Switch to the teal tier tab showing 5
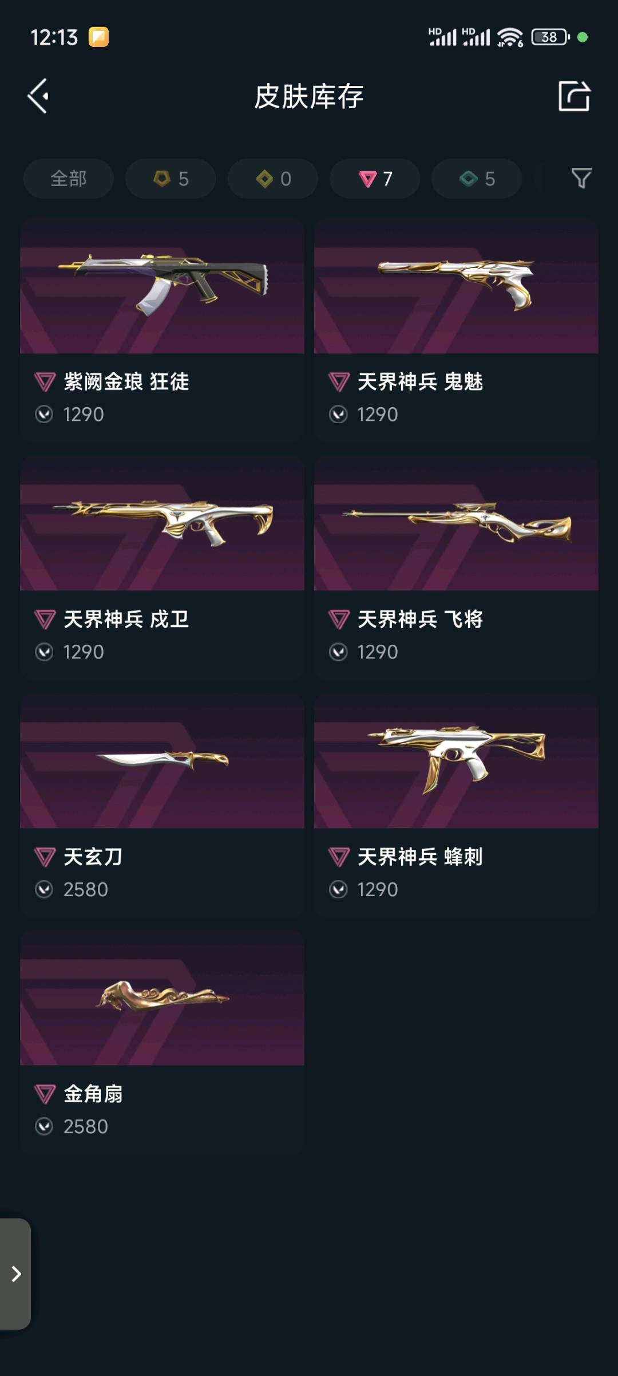Screen dimensions: 618x1376 [477, 179]
